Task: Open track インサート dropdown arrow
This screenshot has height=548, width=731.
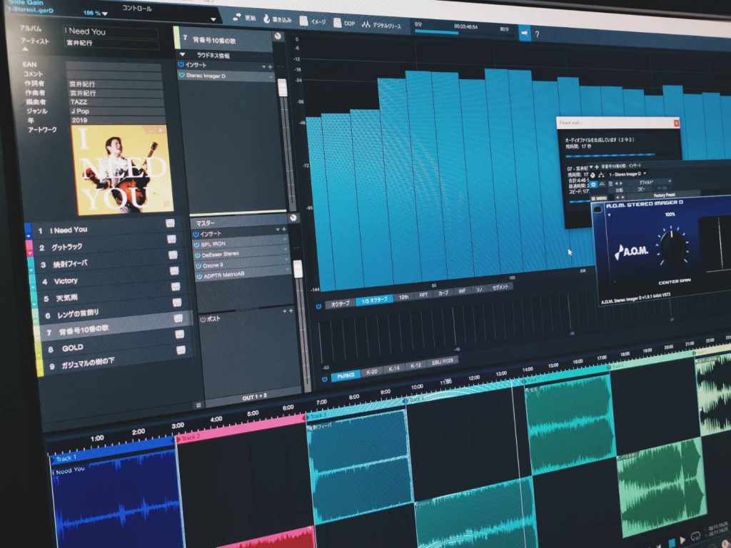Action: (264, 67)
